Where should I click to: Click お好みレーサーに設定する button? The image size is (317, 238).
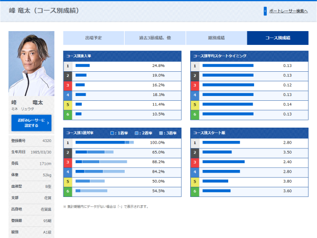coord(31,123)
